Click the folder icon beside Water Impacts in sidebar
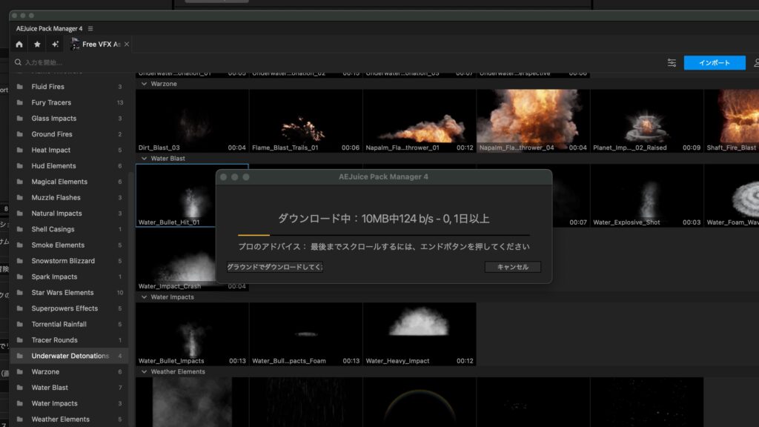 [20, 403]
